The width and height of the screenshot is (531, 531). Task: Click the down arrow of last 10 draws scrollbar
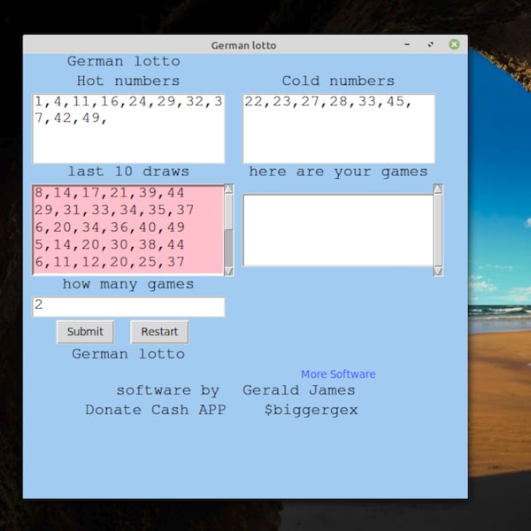pyautogui.click(x=229, y=272)
